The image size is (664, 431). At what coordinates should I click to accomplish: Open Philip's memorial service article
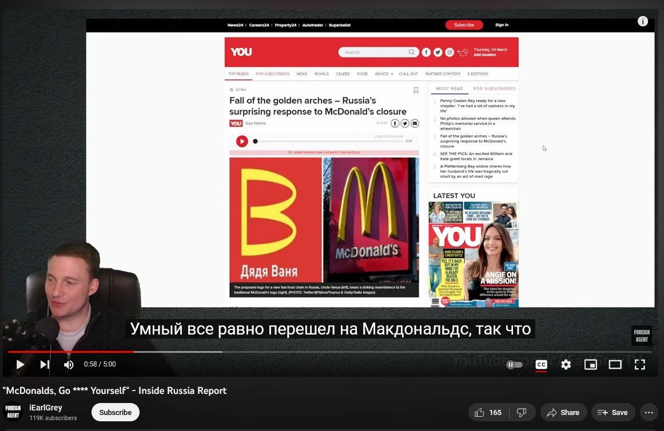478,123
